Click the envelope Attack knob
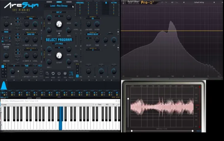 pos(89,71)
